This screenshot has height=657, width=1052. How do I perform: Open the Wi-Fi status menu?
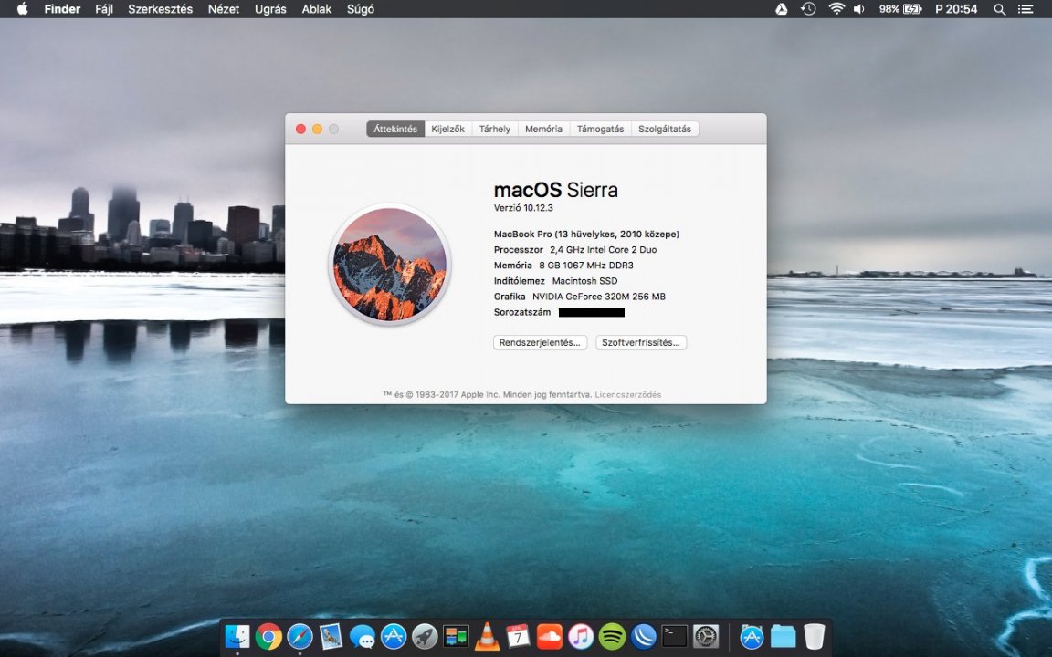coord(836,9)
